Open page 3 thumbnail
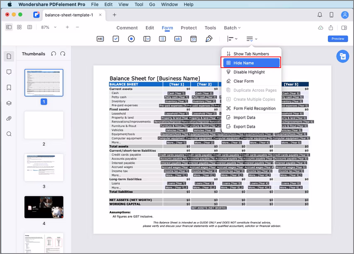This screenshot has height=254, width=354. (x=44, y=168)
